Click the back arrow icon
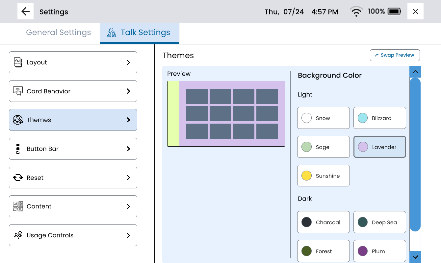This screenshot has height=263, width=441. pos(25,12)
